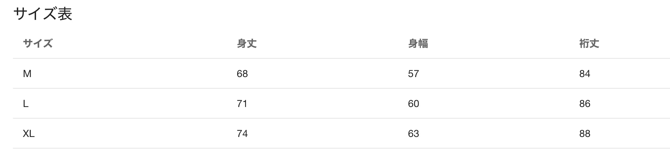The height and width of the screenshot is (151, 670).
Task: Click body width value 60
Action: click(413, 104)
